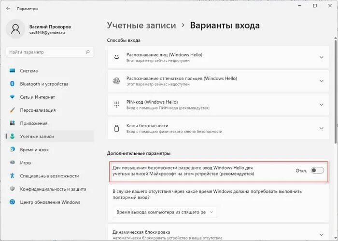Click the Конфиденциальность shield icon
The width and height of the screenshot is (338, 241).
tap(12, 189)
